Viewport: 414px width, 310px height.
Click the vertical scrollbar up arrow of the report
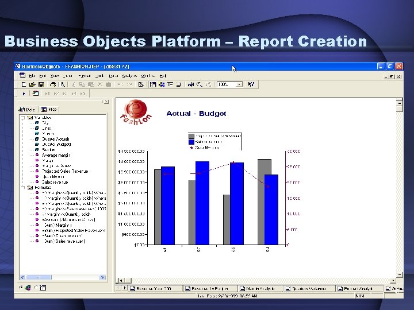point(400,103)
